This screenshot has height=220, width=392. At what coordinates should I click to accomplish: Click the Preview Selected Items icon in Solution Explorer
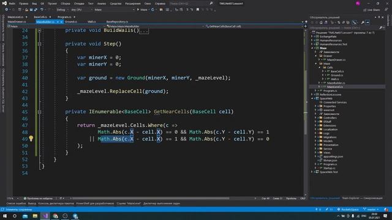(367, 23)
